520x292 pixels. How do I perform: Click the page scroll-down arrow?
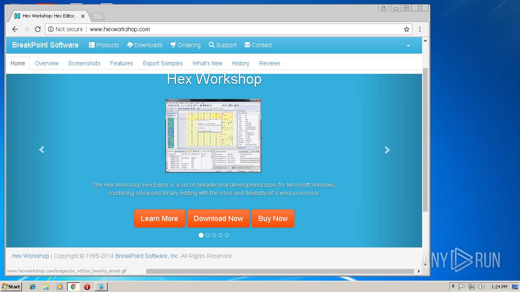tap(425, 264)
